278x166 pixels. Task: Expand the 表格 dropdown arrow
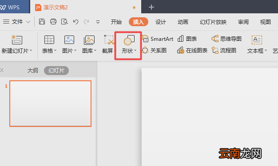coord(56,51)
